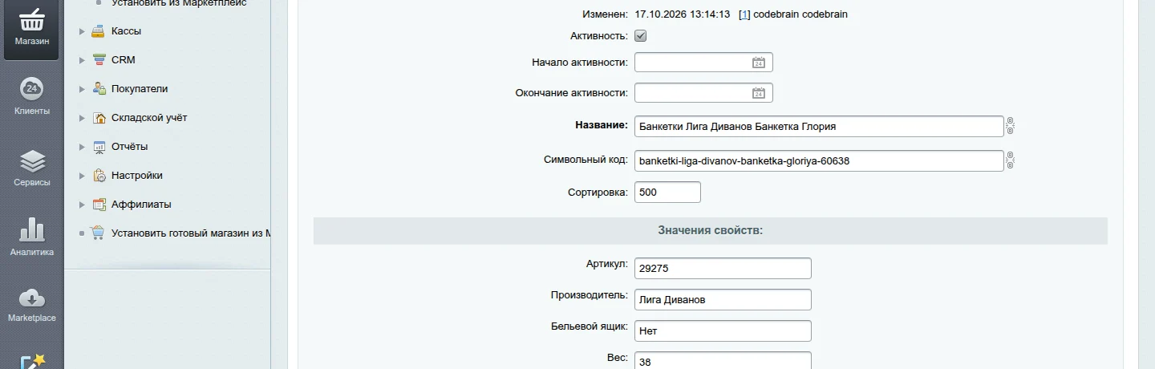This screenshot has width=1155, height=369.
Task: Click the Отчёты chart icon
Action: tap(99, 147)
